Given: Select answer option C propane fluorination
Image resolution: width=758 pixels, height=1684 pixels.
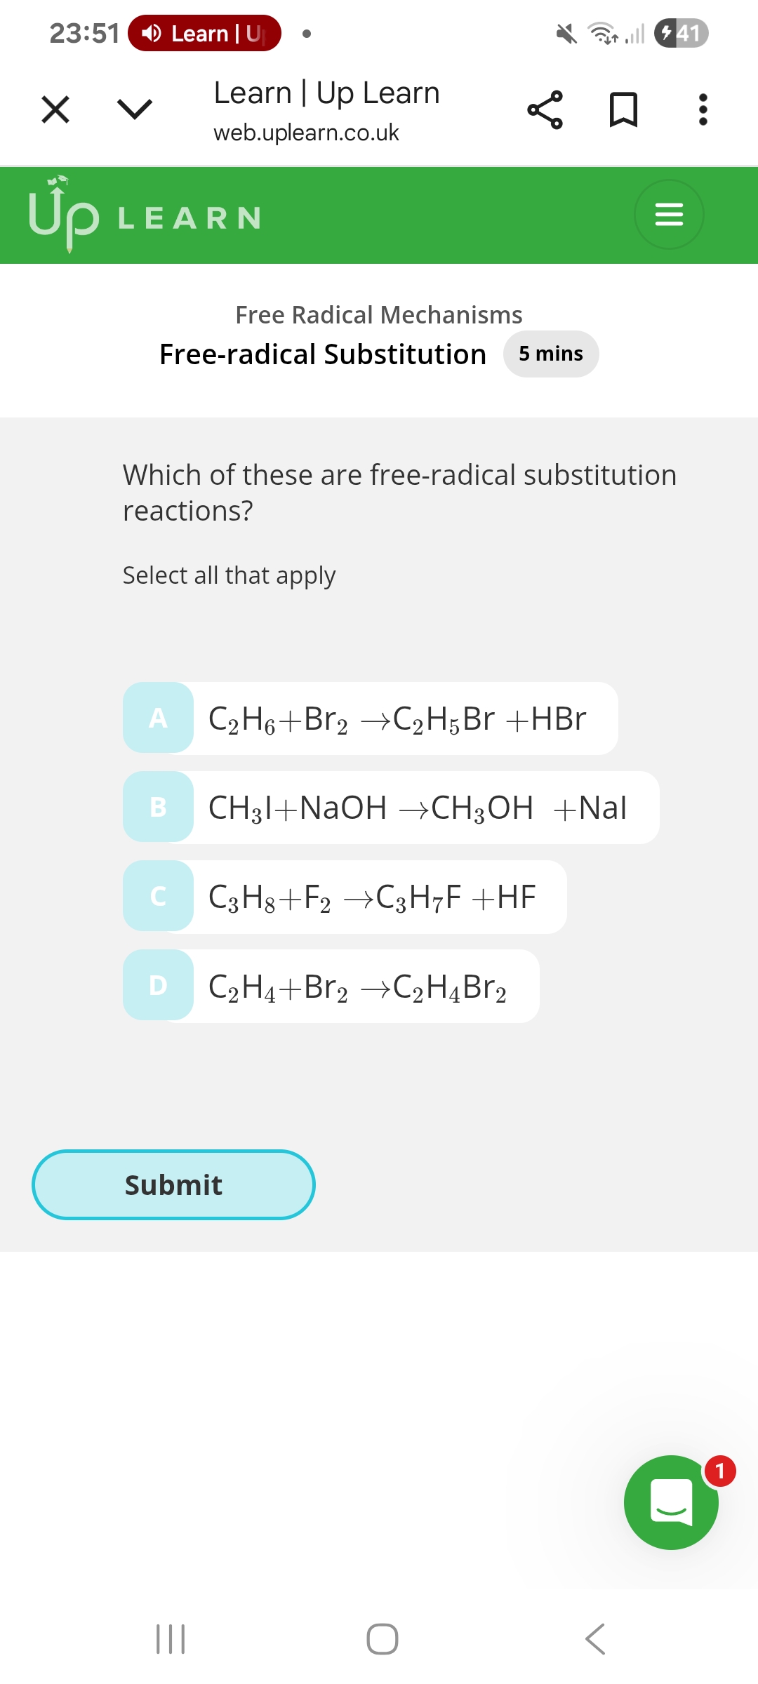Looking at the screenshot, I should point(345,897).
